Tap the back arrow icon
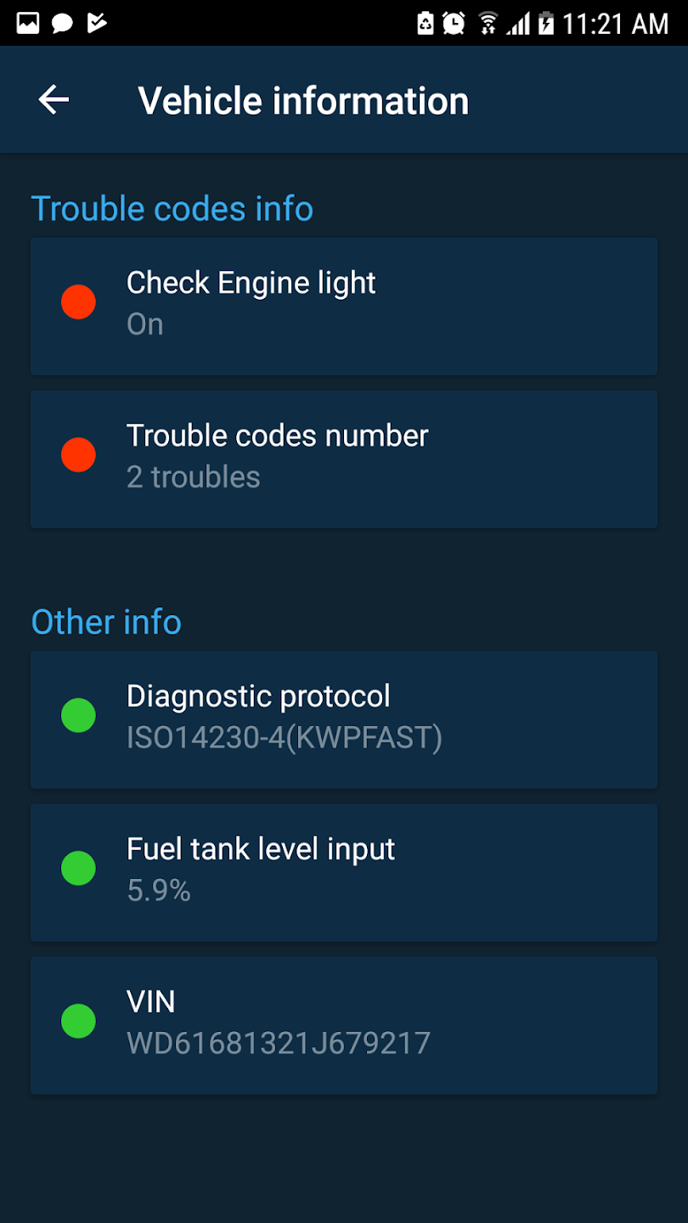The width and height of the screenshot is (688, 1223). pos(54,100)
